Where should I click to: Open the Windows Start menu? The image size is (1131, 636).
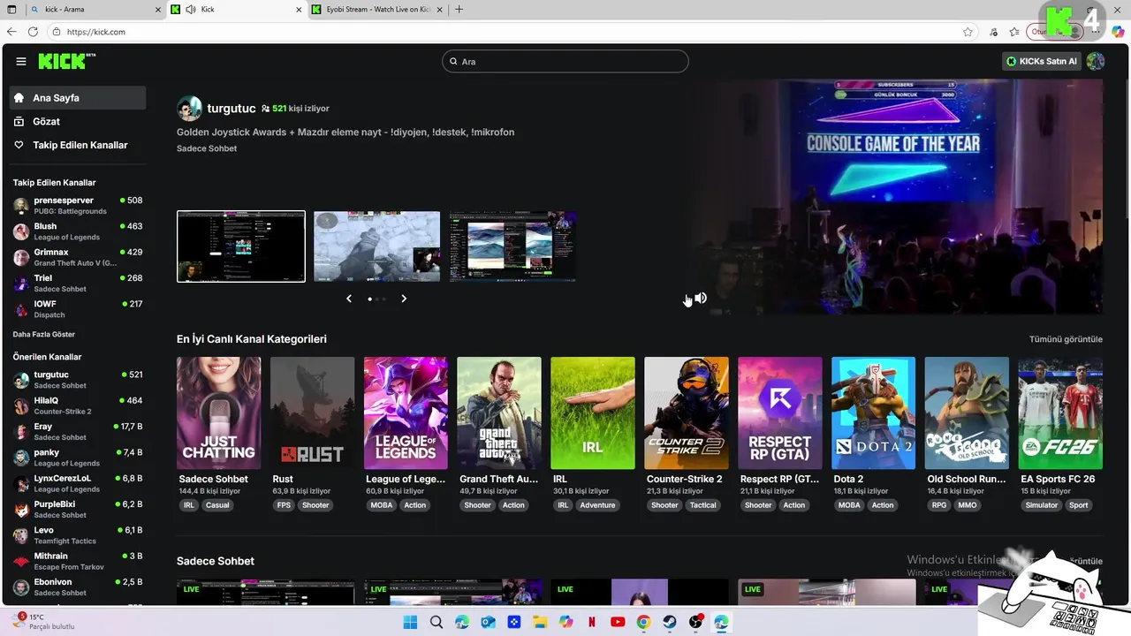[410, 622]
